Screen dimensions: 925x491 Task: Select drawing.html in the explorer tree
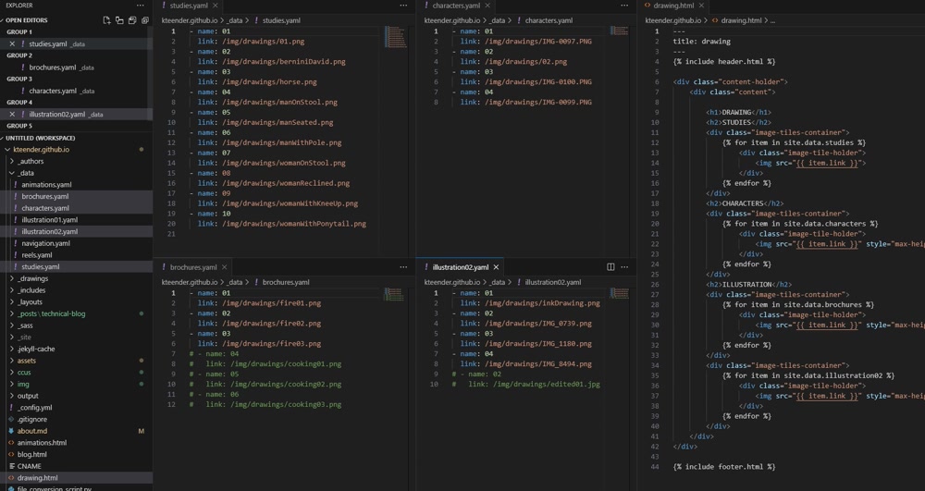click(37, 478)
